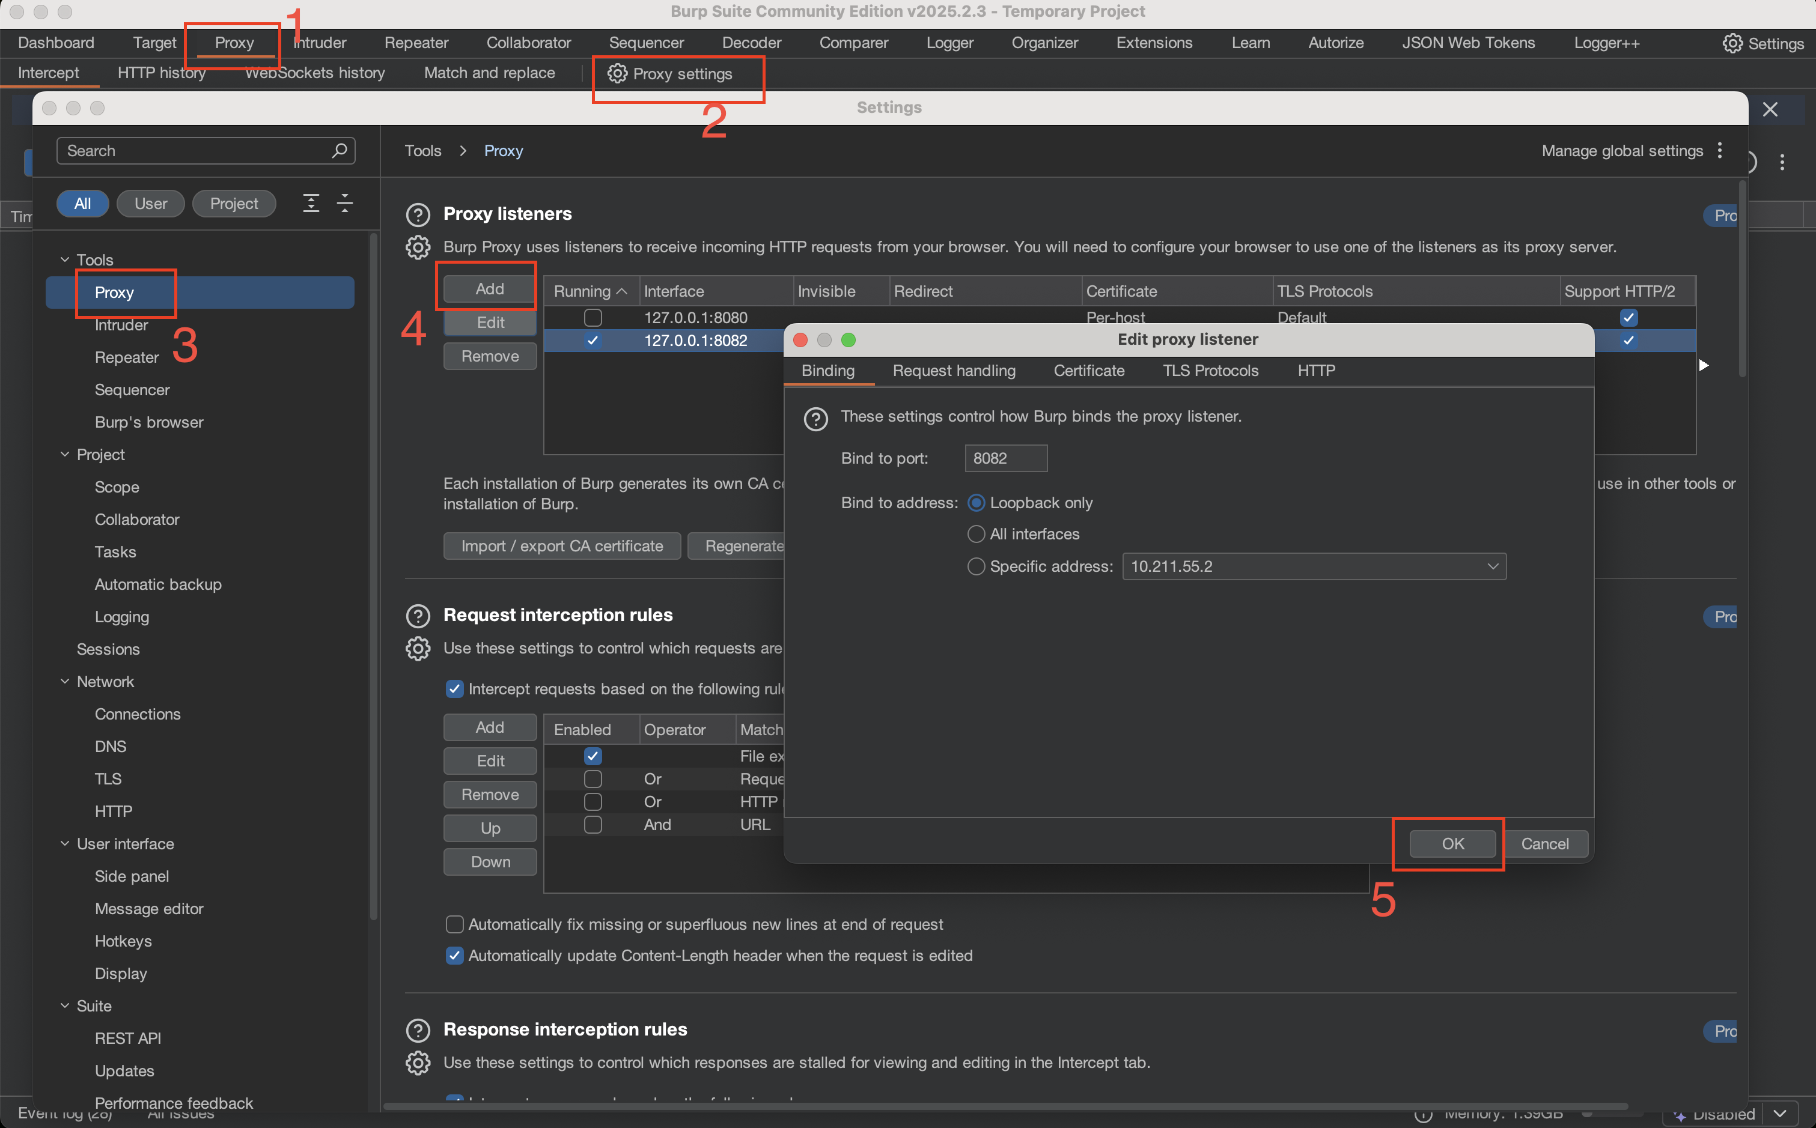Open the Certificate tab in dialog
Viewport: 1816px width, 1128px height.
point(1088,371)
